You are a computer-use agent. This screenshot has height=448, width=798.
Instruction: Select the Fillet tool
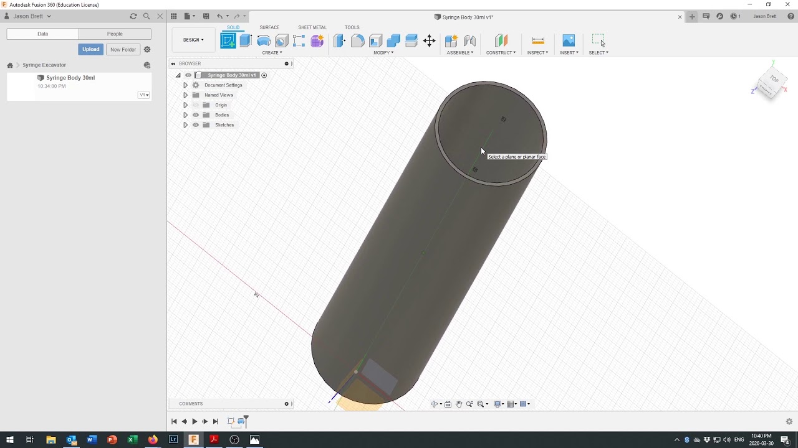pyautogui.click(x=357, y=41)
